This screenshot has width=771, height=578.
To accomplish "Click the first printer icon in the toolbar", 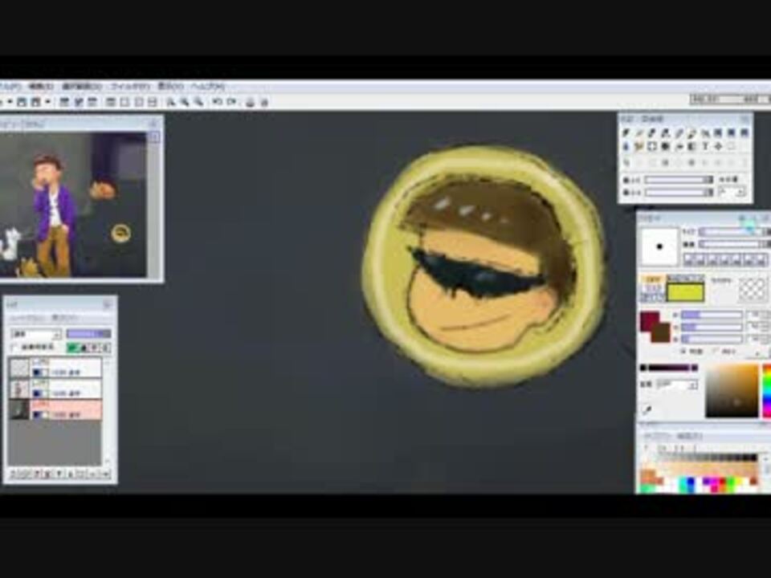I will (251, 102).
